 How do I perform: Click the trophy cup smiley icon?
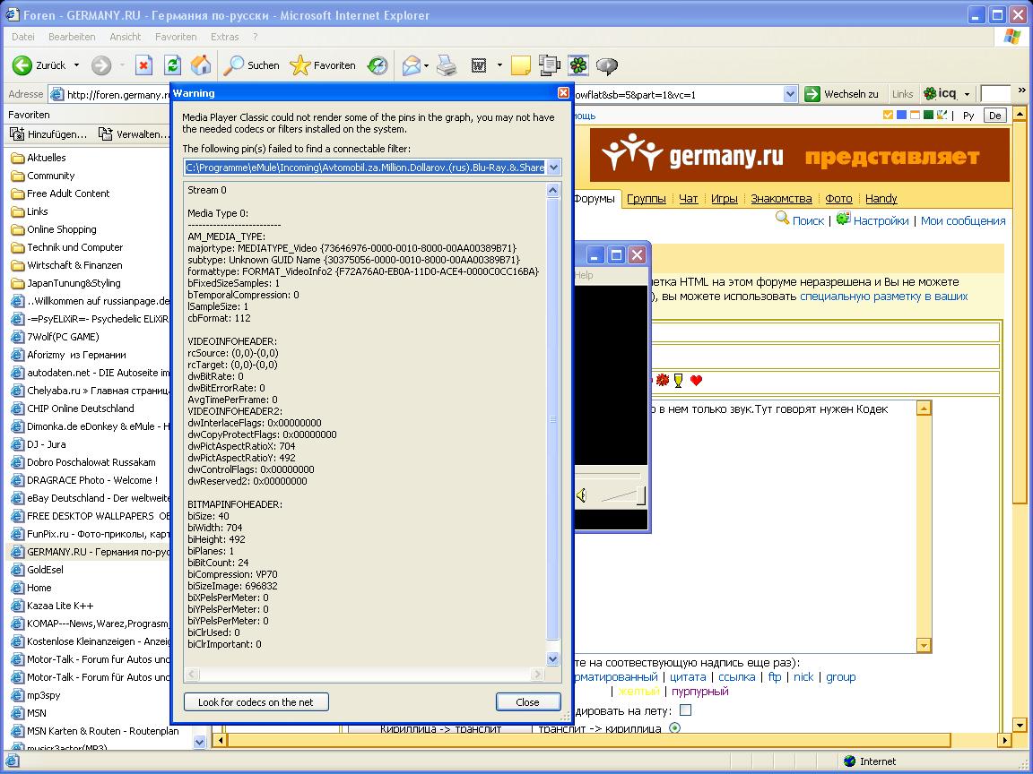tap(678, 381)
